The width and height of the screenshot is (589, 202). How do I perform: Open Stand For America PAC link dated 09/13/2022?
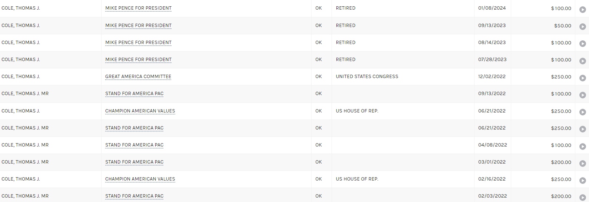click(x=134, y=94)
